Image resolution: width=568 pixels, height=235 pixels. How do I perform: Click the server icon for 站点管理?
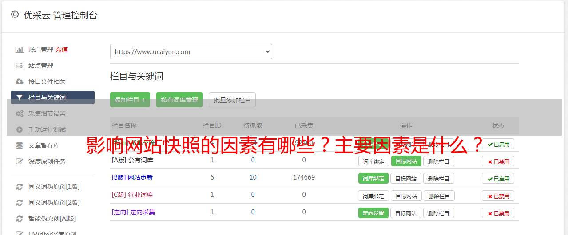click(x=19, y=66)
